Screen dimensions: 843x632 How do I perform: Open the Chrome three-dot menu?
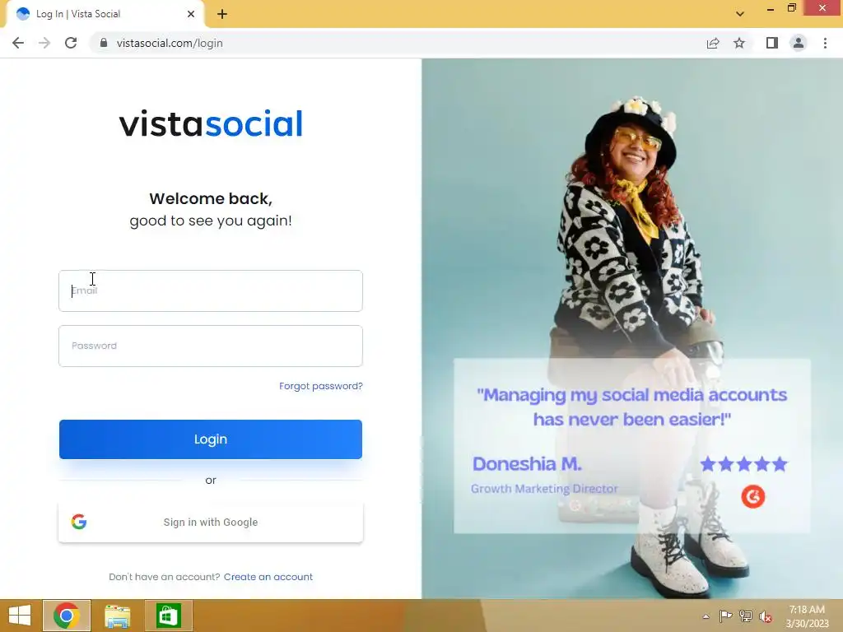pyautogui.click(x=825, y=43)
